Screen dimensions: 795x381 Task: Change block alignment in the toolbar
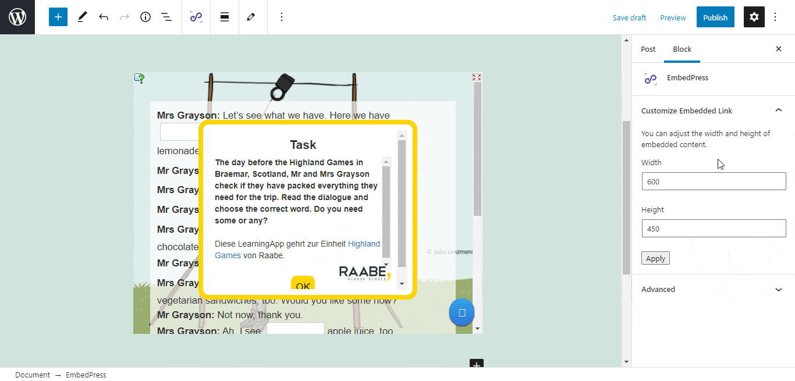[225, 17]
